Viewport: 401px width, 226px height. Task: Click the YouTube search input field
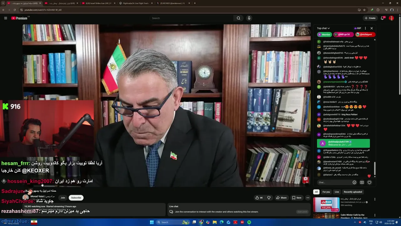pyautogui.click(x=191, y=18)
